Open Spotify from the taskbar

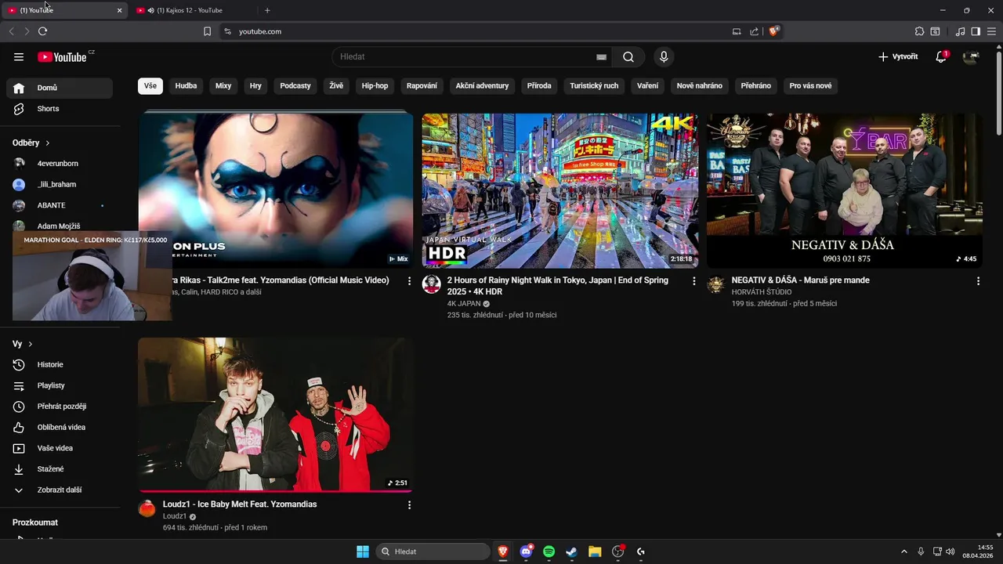click(x=549, y=551)
